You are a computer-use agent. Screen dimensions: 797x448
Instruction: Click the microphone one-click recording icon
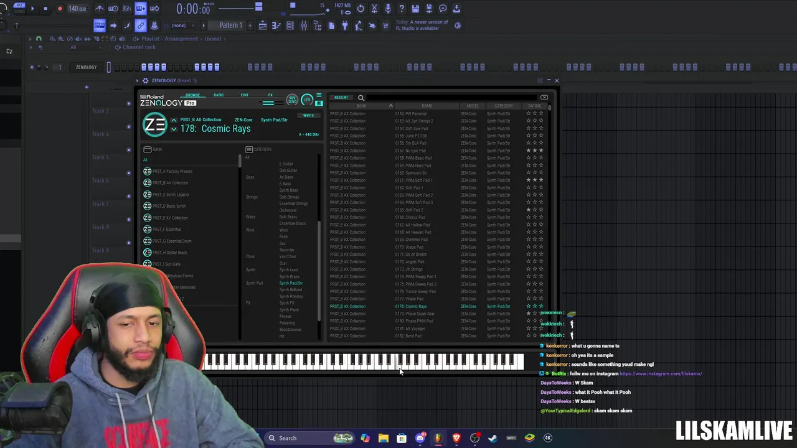tap(388, 9)
